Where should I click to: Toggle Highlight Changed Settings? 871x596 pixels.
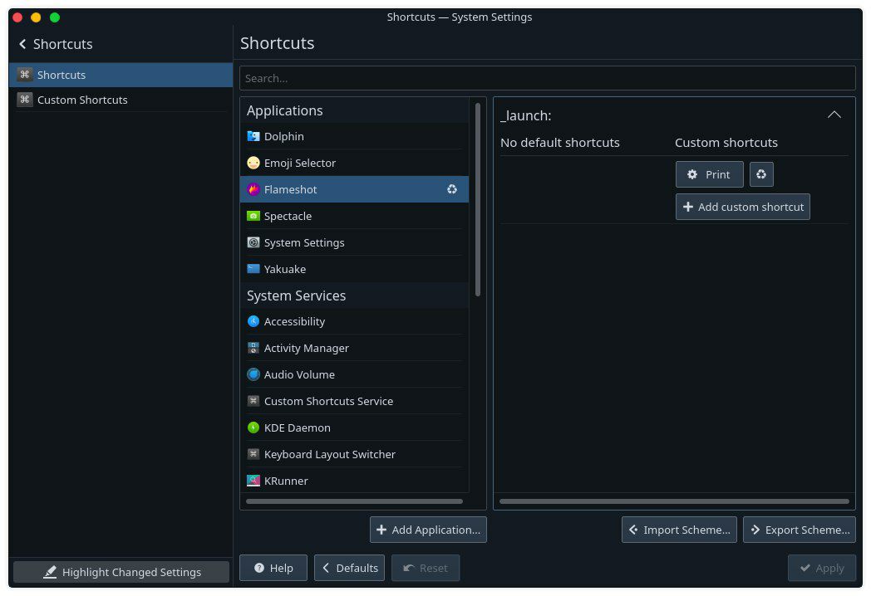coord(121,572)
